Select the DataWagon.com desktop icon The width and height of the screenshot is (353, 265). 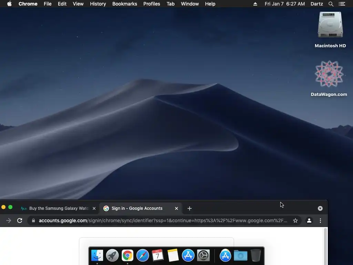pos(329,79)
